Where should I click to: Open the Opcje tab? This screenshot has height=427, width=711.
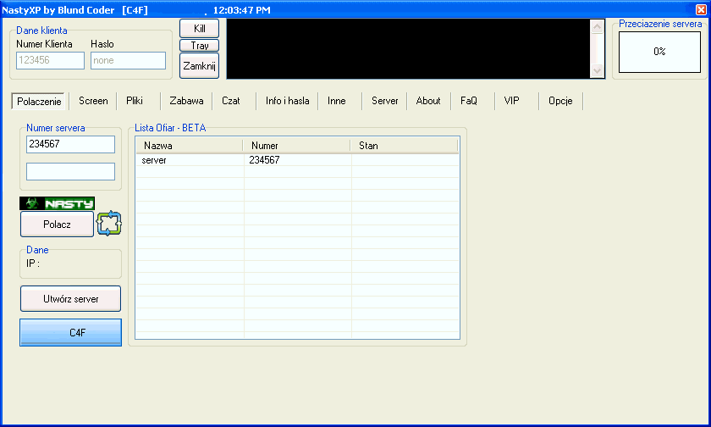(560, 101)
